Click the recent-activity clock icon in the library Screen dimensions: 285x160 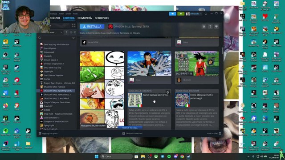click(x=71, y=32)
